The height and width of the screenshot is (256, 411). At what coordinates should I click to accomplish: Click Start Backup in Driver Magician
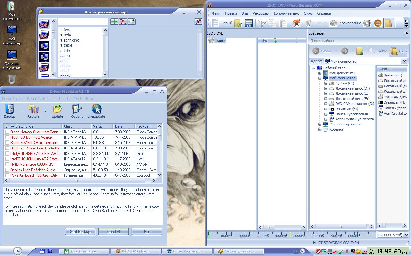point(80,231)
